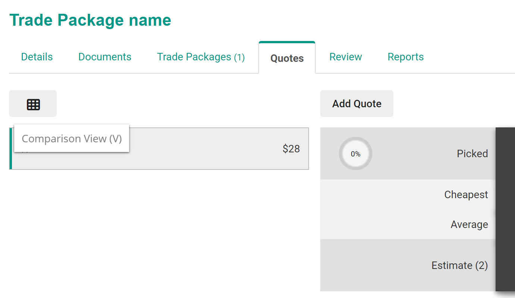515x298 pixels.
Task: Click the Picked summary label
Action: pos(472,154)
